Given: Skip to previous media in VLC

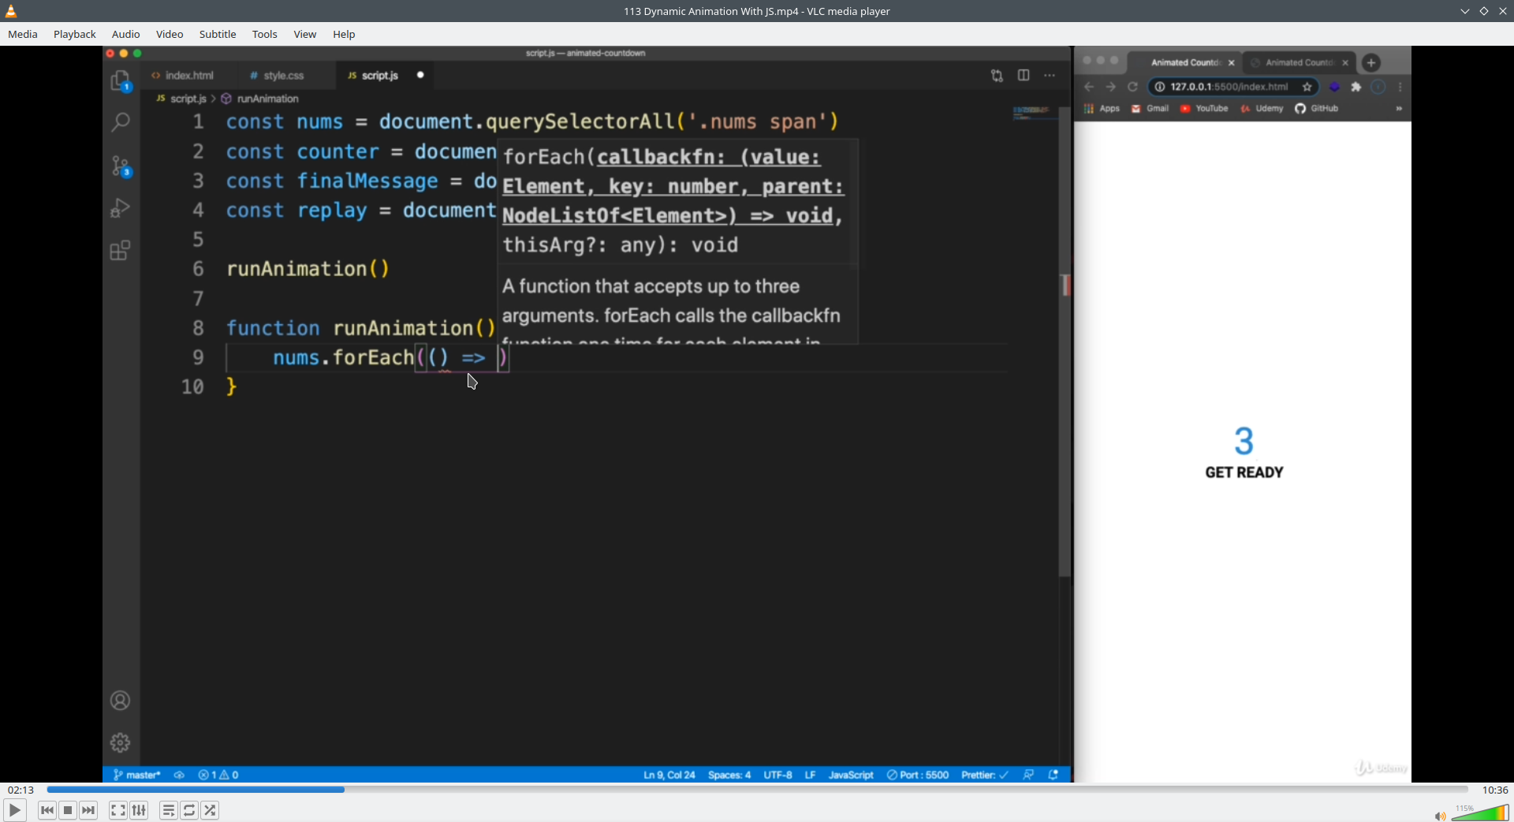Looking at the screenshot, I should 47,810.
